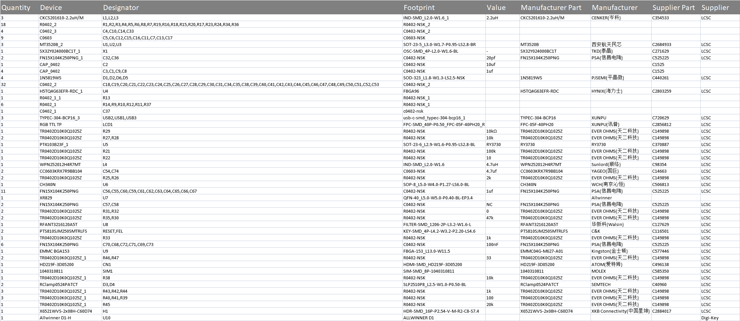The width and height of the screenshot is (740, 321).
Task: Click designator cell L1,L2,L3
Action: click(110, 18)
